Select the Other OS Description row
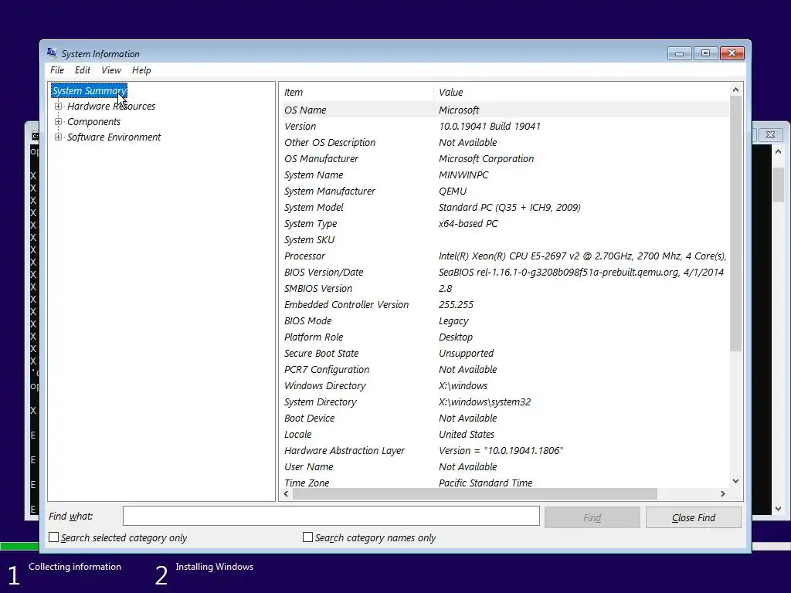791x593 pixels. [x=504, y=142]
